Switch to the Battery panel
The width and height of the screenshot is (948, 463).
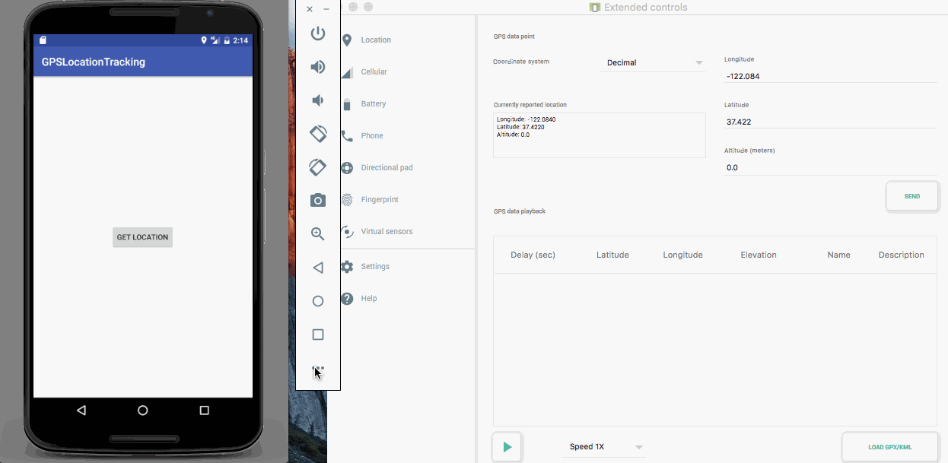pyautogui.click(x=374, y=103)
